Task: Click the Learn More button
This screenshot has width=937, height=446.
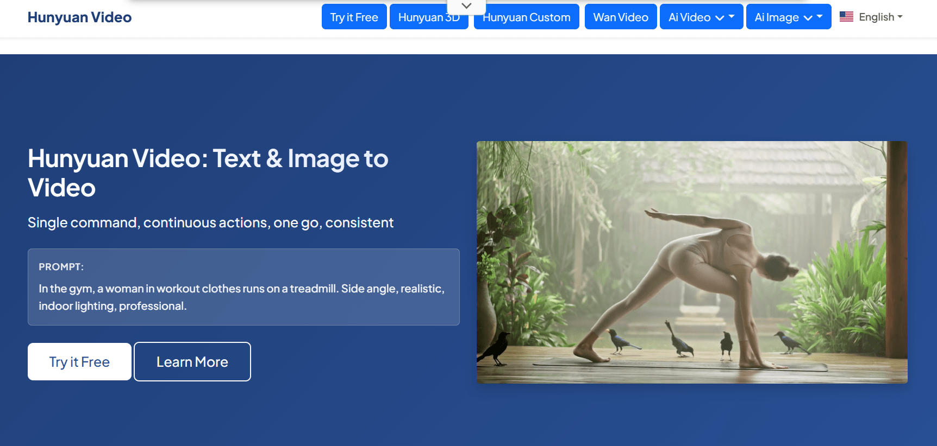Action: (x=192, y=362)
